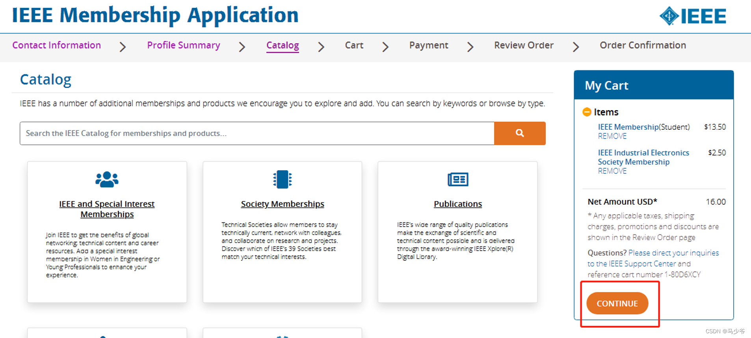Select the Catalog step
The height and width of the screenshot is (338, 751).
(283, 46)
